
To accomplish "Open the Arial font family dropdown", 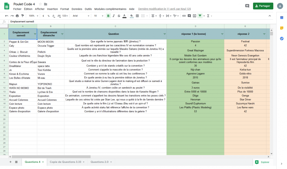I will [81, 16].
